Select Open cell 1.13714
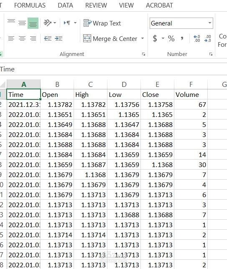227x269 pixels. [x=57, y=235]
